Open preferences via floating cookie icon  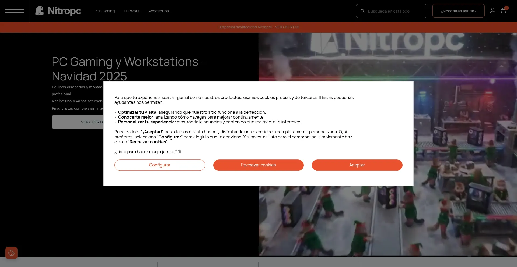coord(11,253)
